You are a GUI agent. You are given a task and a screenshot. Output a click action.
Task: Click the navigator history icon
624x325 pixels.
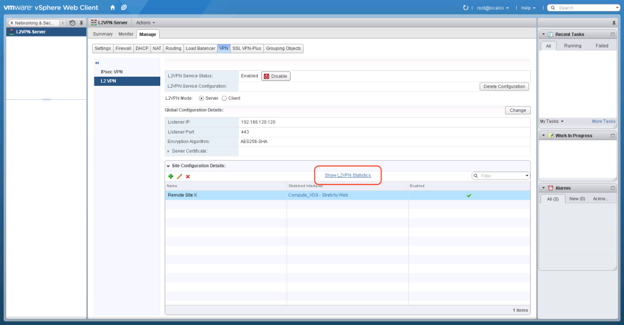(73, 23)
